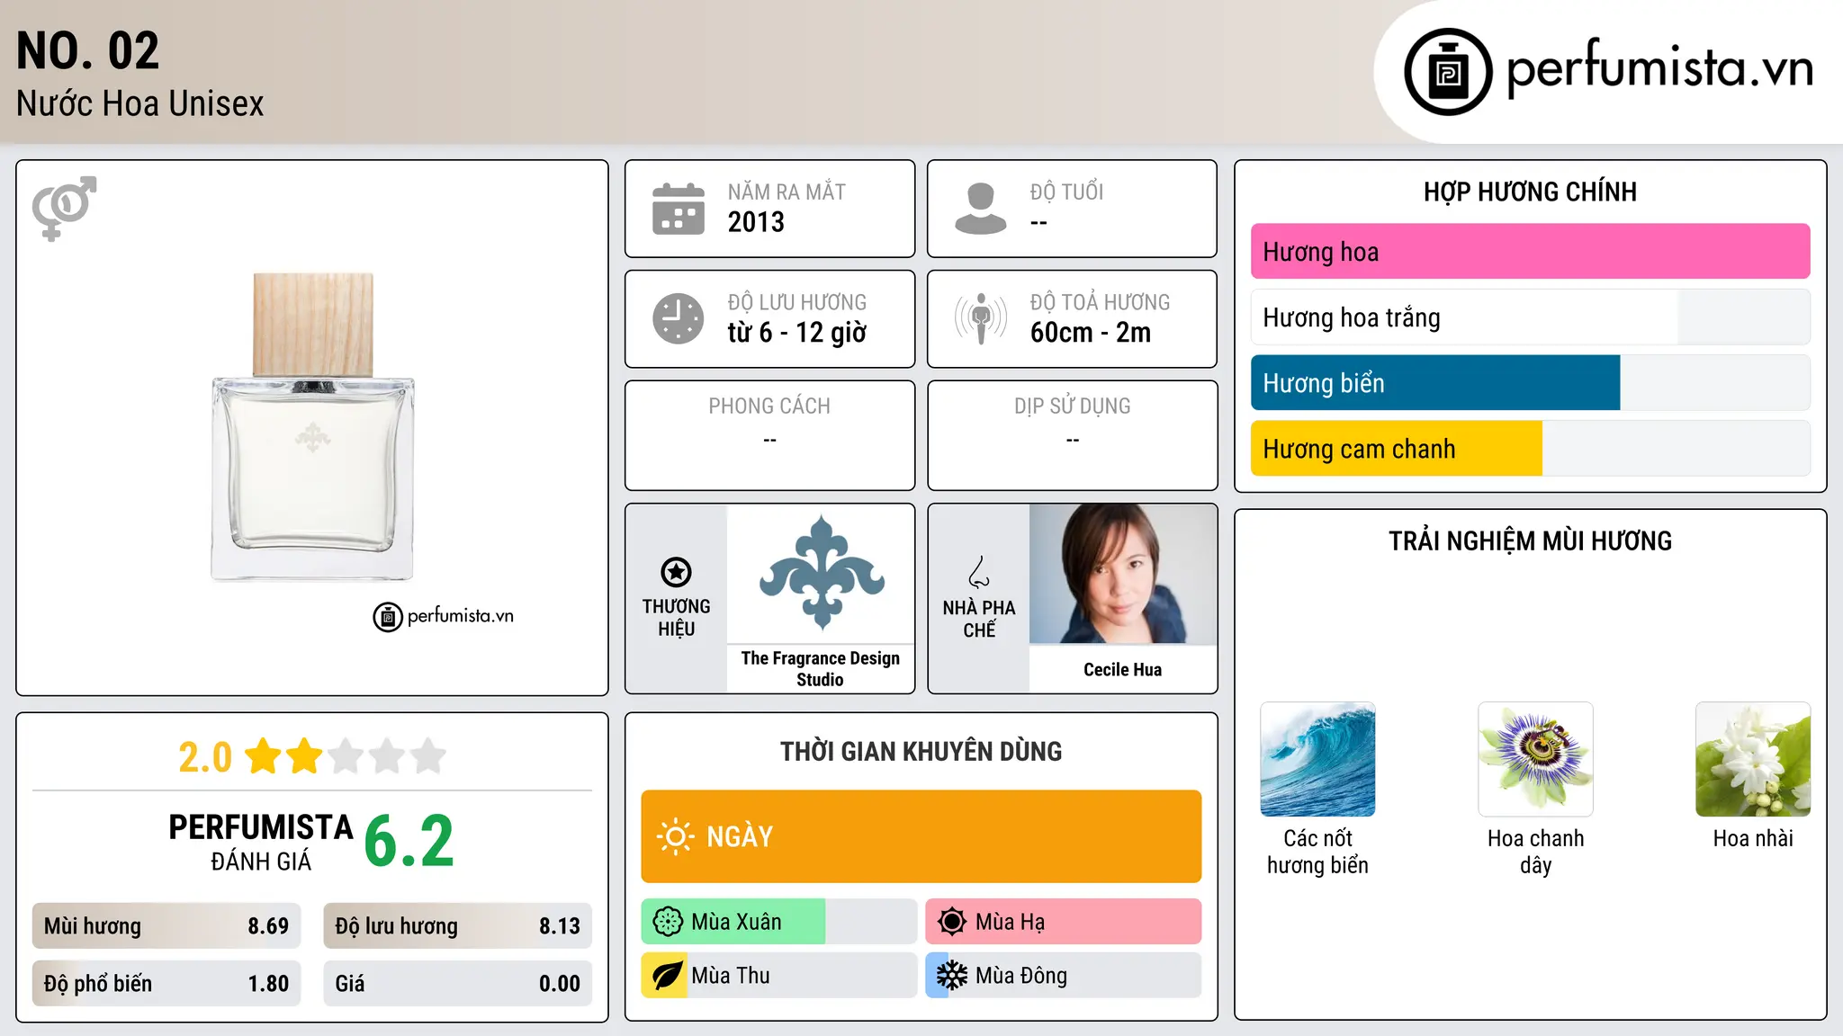Screen dimensions: 1843x1036
Task: Click the Mùa Hạ season bar
Action: tap(1064, 922)
